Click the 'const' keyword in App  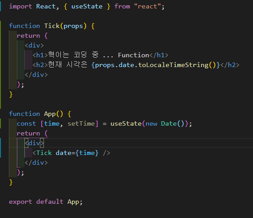click(26, 124)
